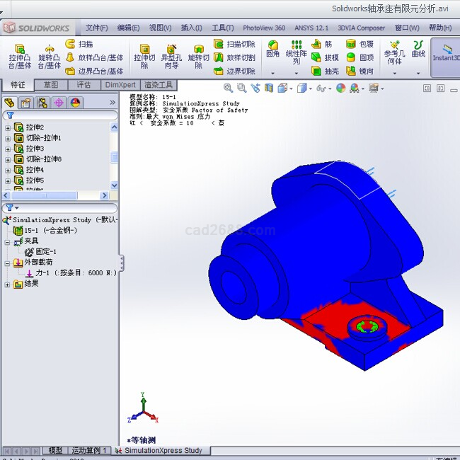Switch to the 草图 sketch tab

coord(51,84)
